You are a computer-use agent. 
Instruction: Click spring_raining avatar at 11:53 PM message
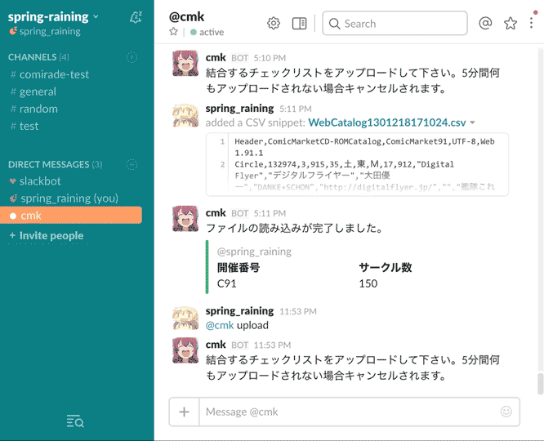185,318
